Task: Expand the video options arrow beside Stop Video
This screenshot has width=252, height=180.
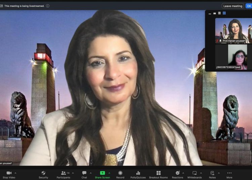Action: click(x=15, y=173)
